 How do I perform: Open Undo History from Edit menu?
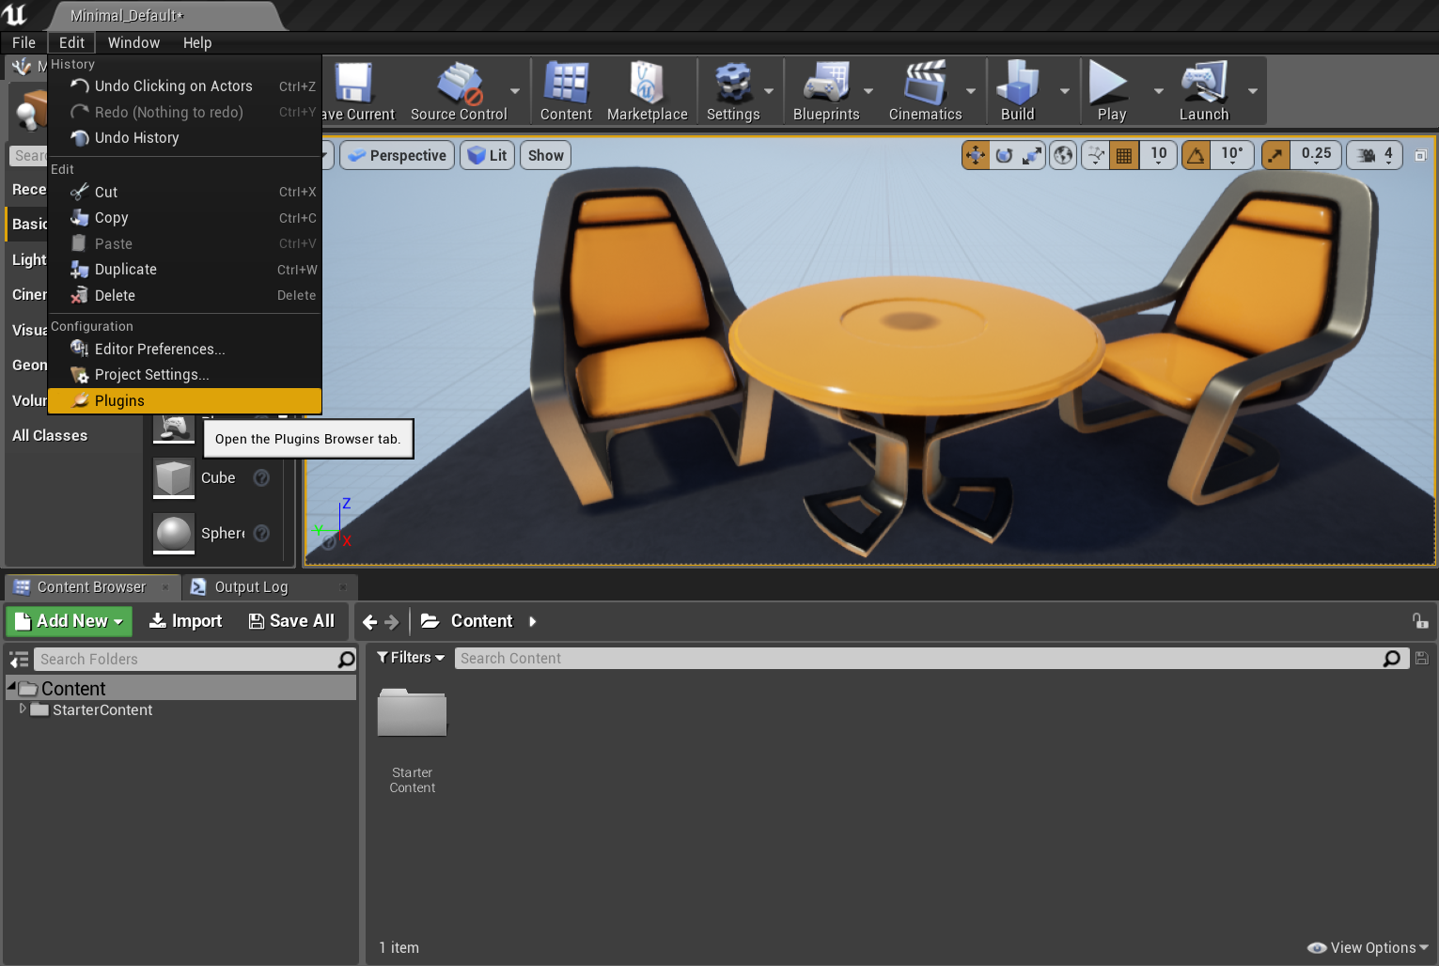pos(185,137)
